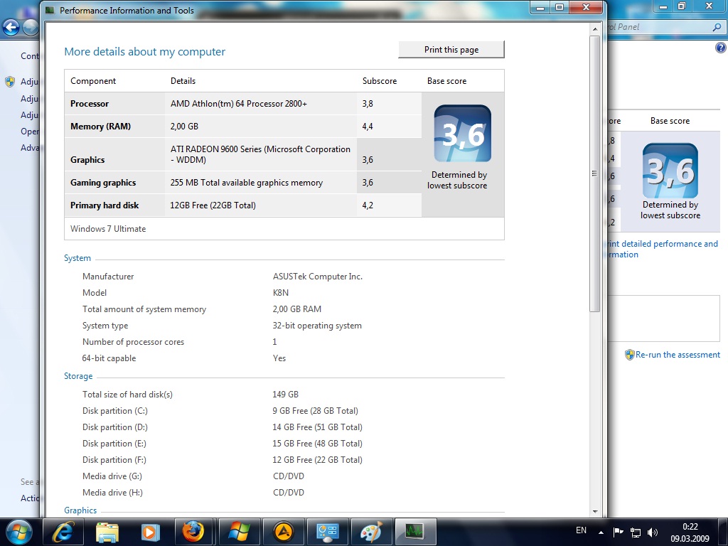The height and width of the screenshot is (546, 728).
Task: Click 32-bit operating system value
Action: point(317,326)
